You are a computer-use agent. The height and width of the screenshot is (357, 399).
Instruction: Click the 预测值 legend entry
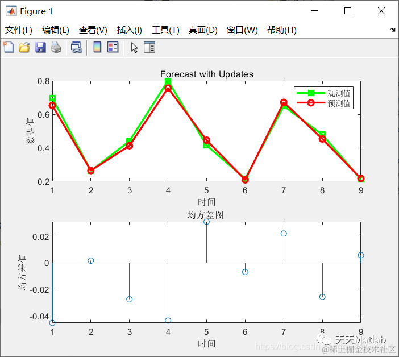[324, 103]
